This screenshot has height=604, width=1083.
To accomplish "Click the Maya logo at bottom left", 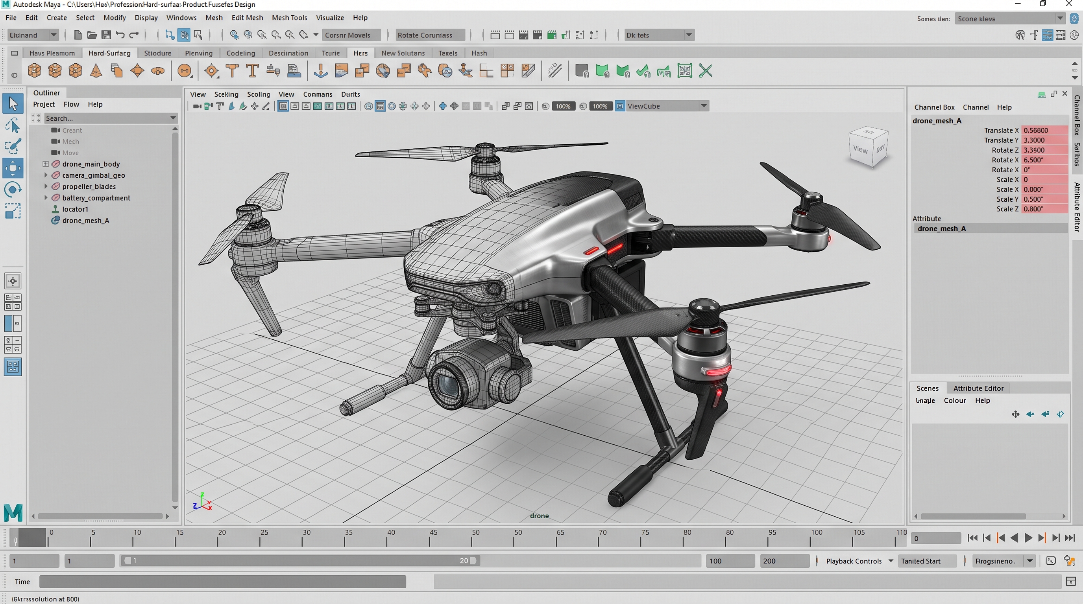I will (13, 512).
